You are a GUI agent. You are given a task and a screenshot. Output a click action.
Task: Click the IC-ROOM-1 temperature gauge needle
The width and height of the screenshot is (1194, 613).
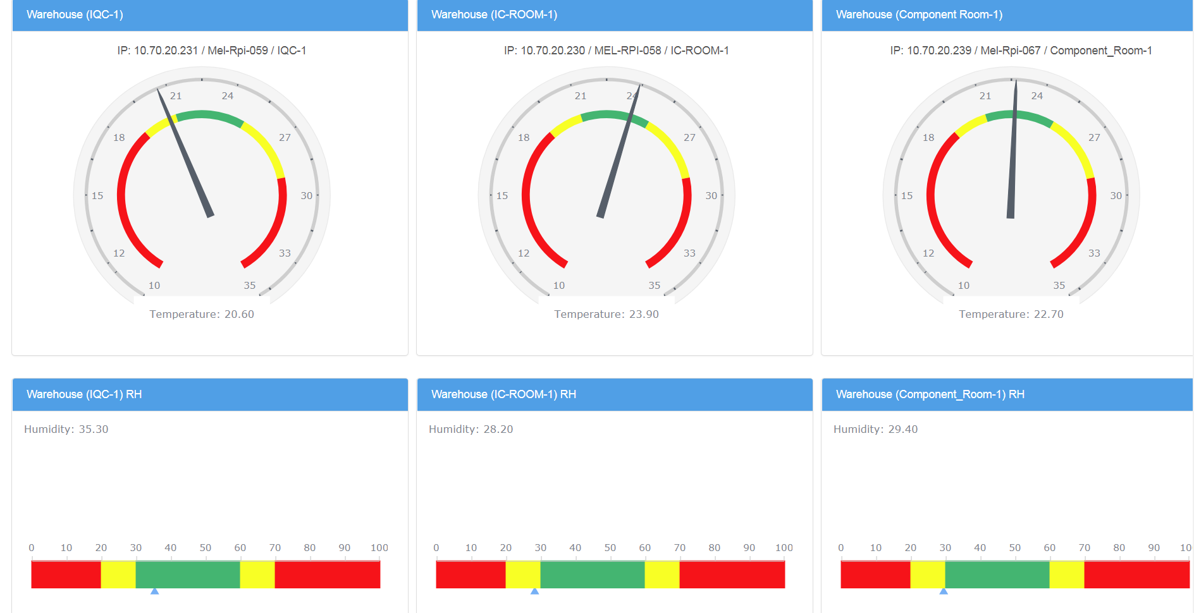click(x=619, y=151)
